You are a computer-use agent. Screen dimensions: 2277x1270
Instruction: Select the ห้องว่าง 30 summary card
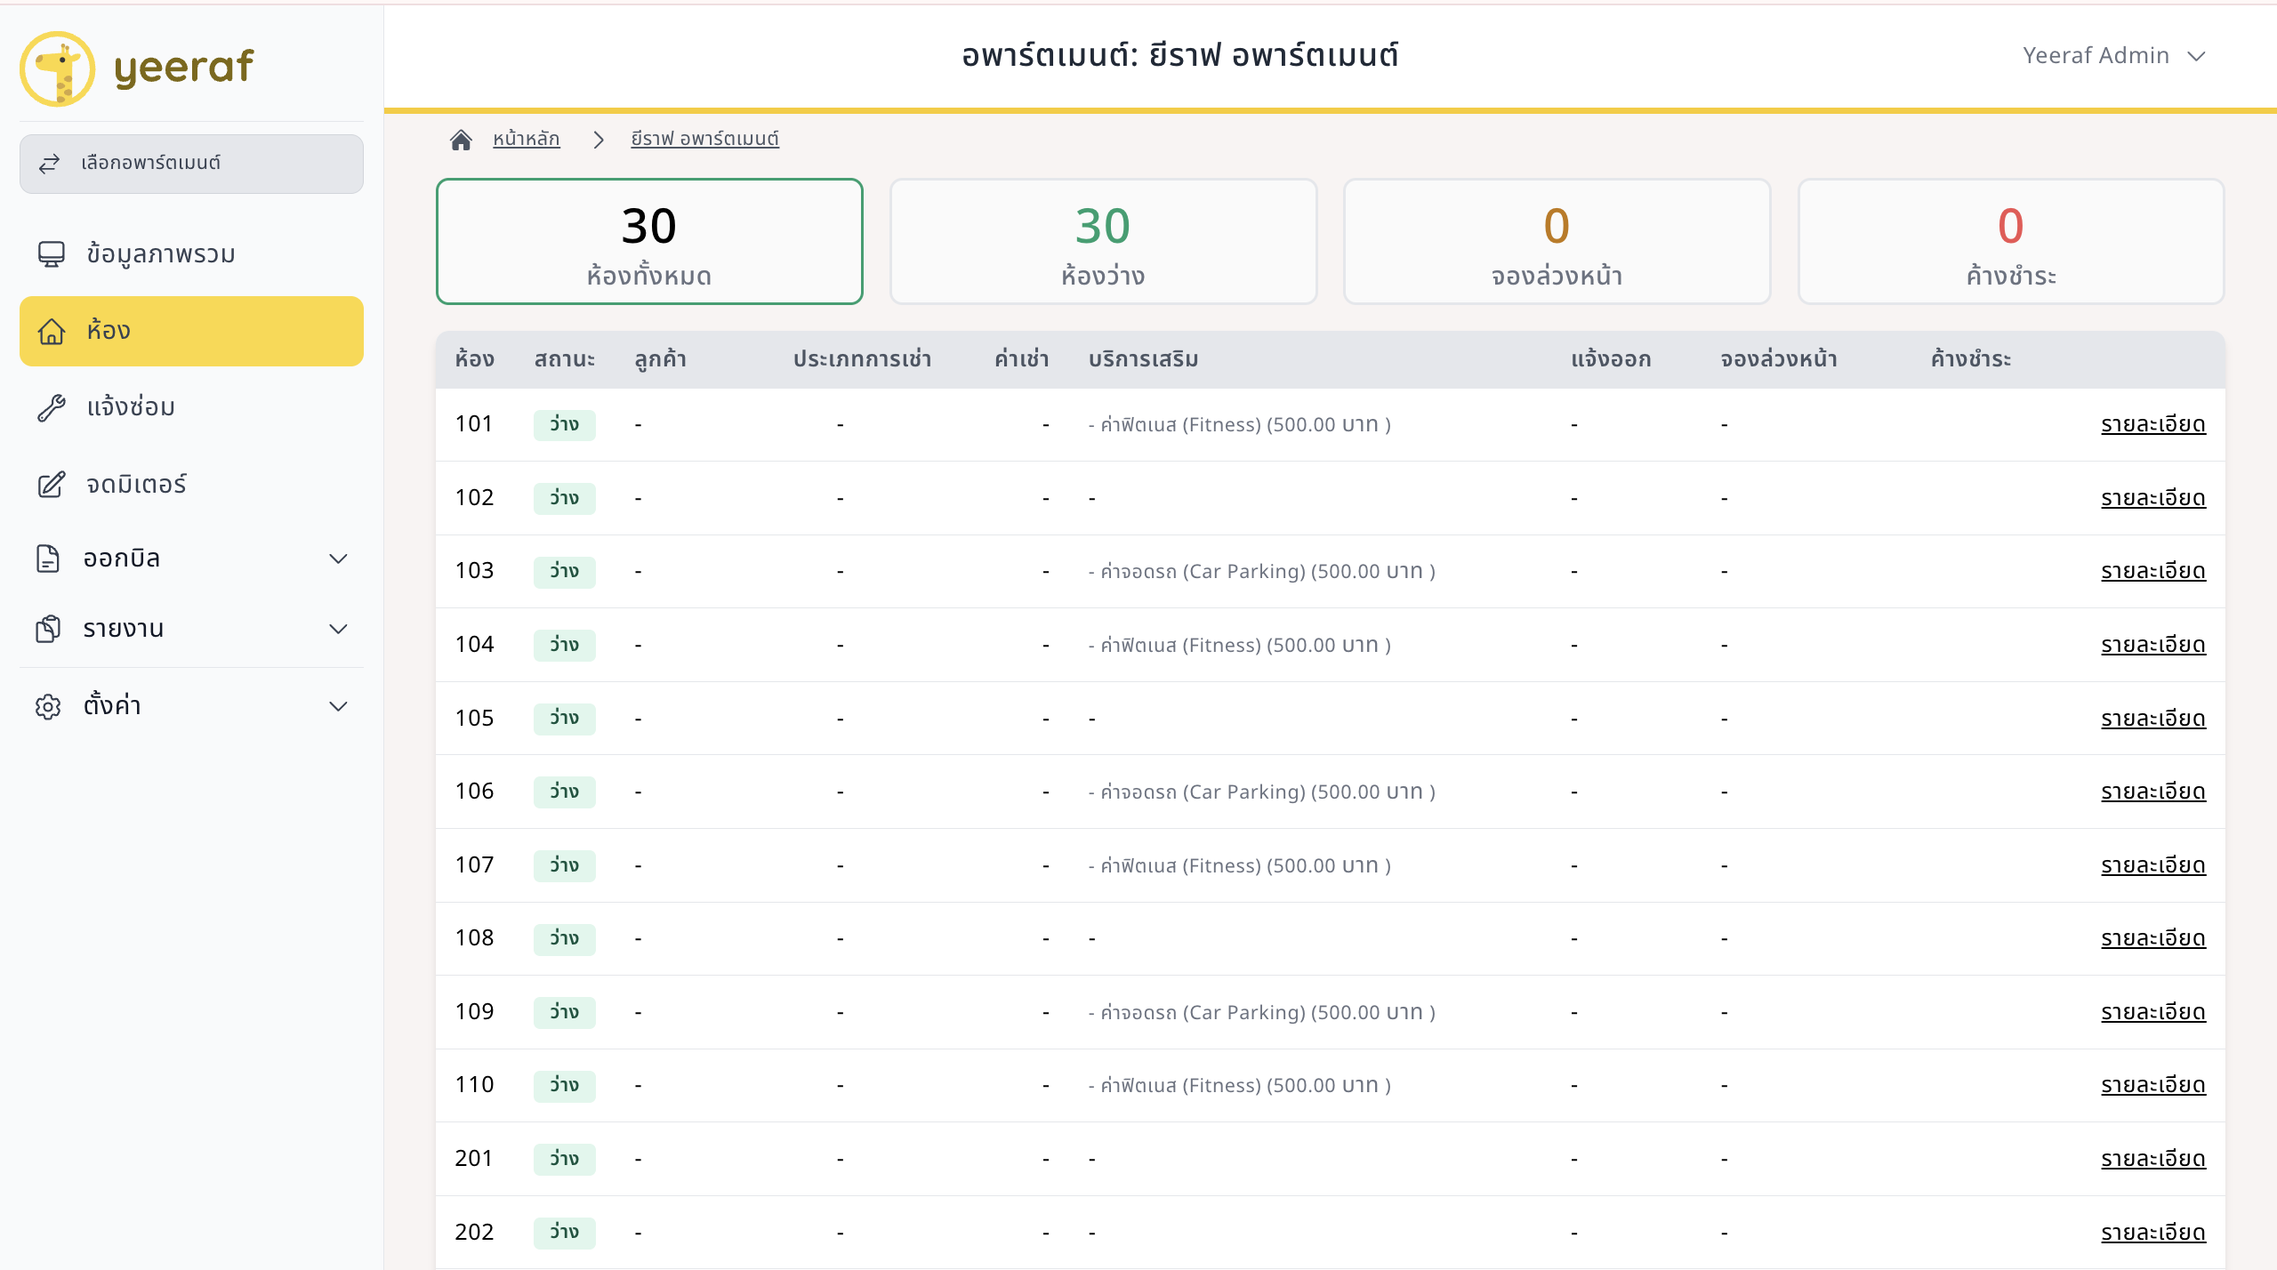tap(1103, 242)
